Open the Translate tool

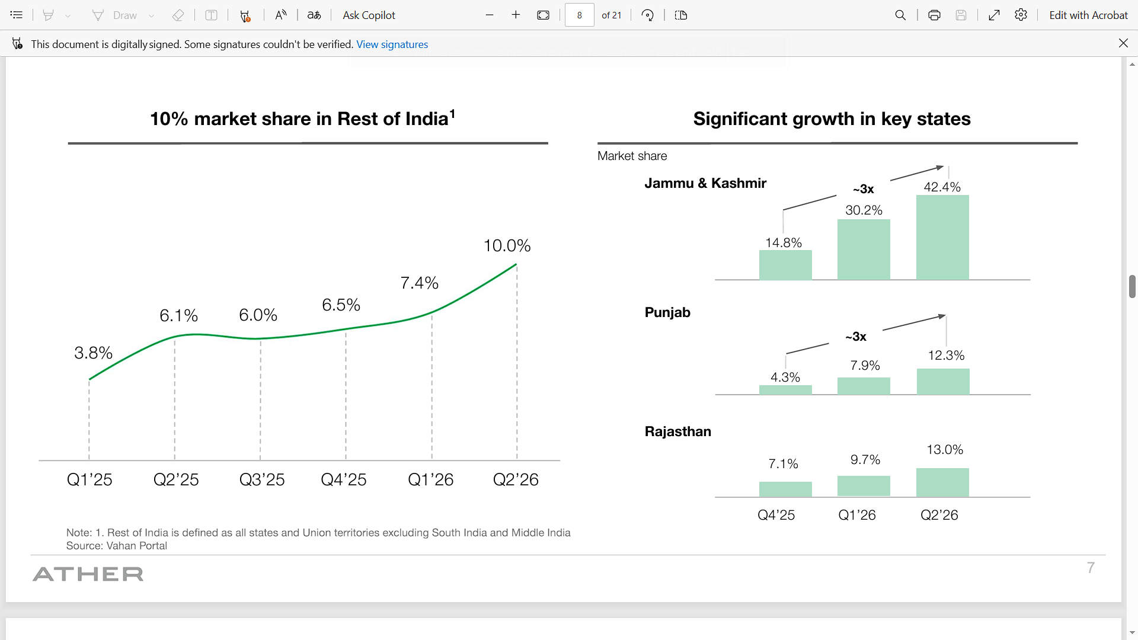[314, 15]
